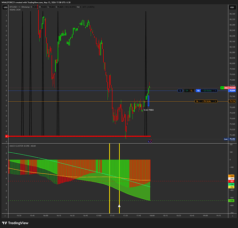The image size is (238, 228).
Task: Click the TP button on the position line
Action: 187,91
